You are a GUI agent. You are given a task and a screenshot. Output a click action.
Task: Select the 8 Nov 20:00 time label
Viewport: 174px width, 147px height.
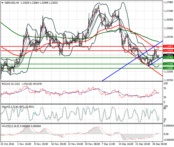[41, 144]
